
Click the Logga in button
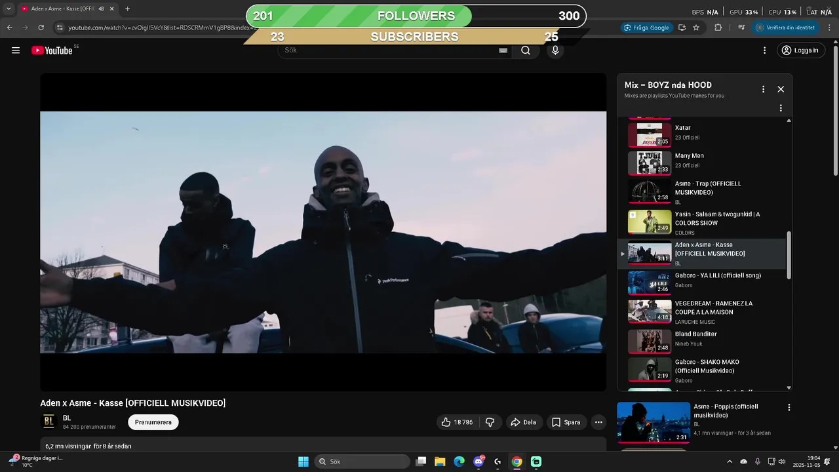800,50
